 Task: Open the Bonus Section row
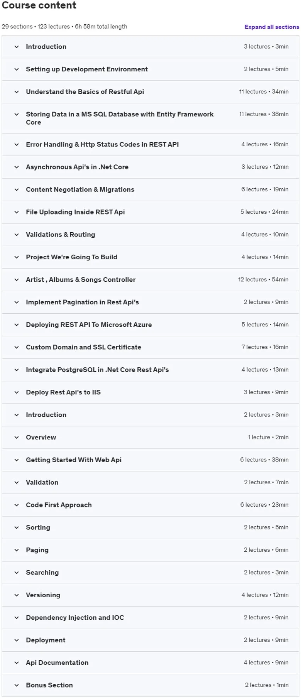pyautogui.click(x=150, y=685)
